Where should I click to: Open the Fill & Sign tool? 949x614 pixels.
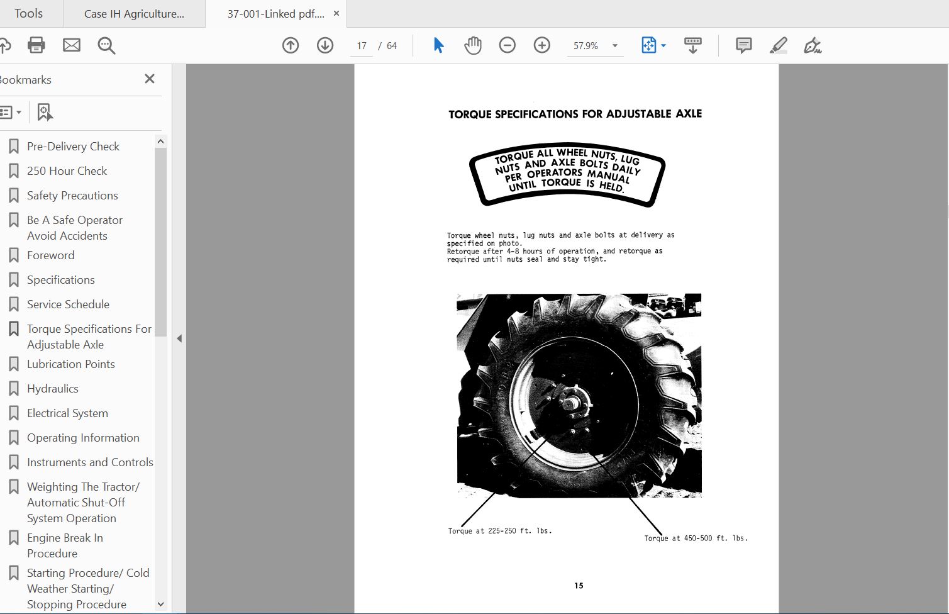(812, 45)
